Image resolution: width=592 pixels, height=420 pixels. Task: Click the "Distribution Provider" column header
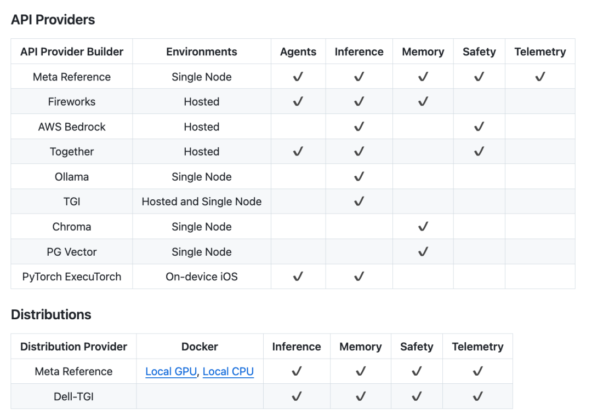(73, 347)
